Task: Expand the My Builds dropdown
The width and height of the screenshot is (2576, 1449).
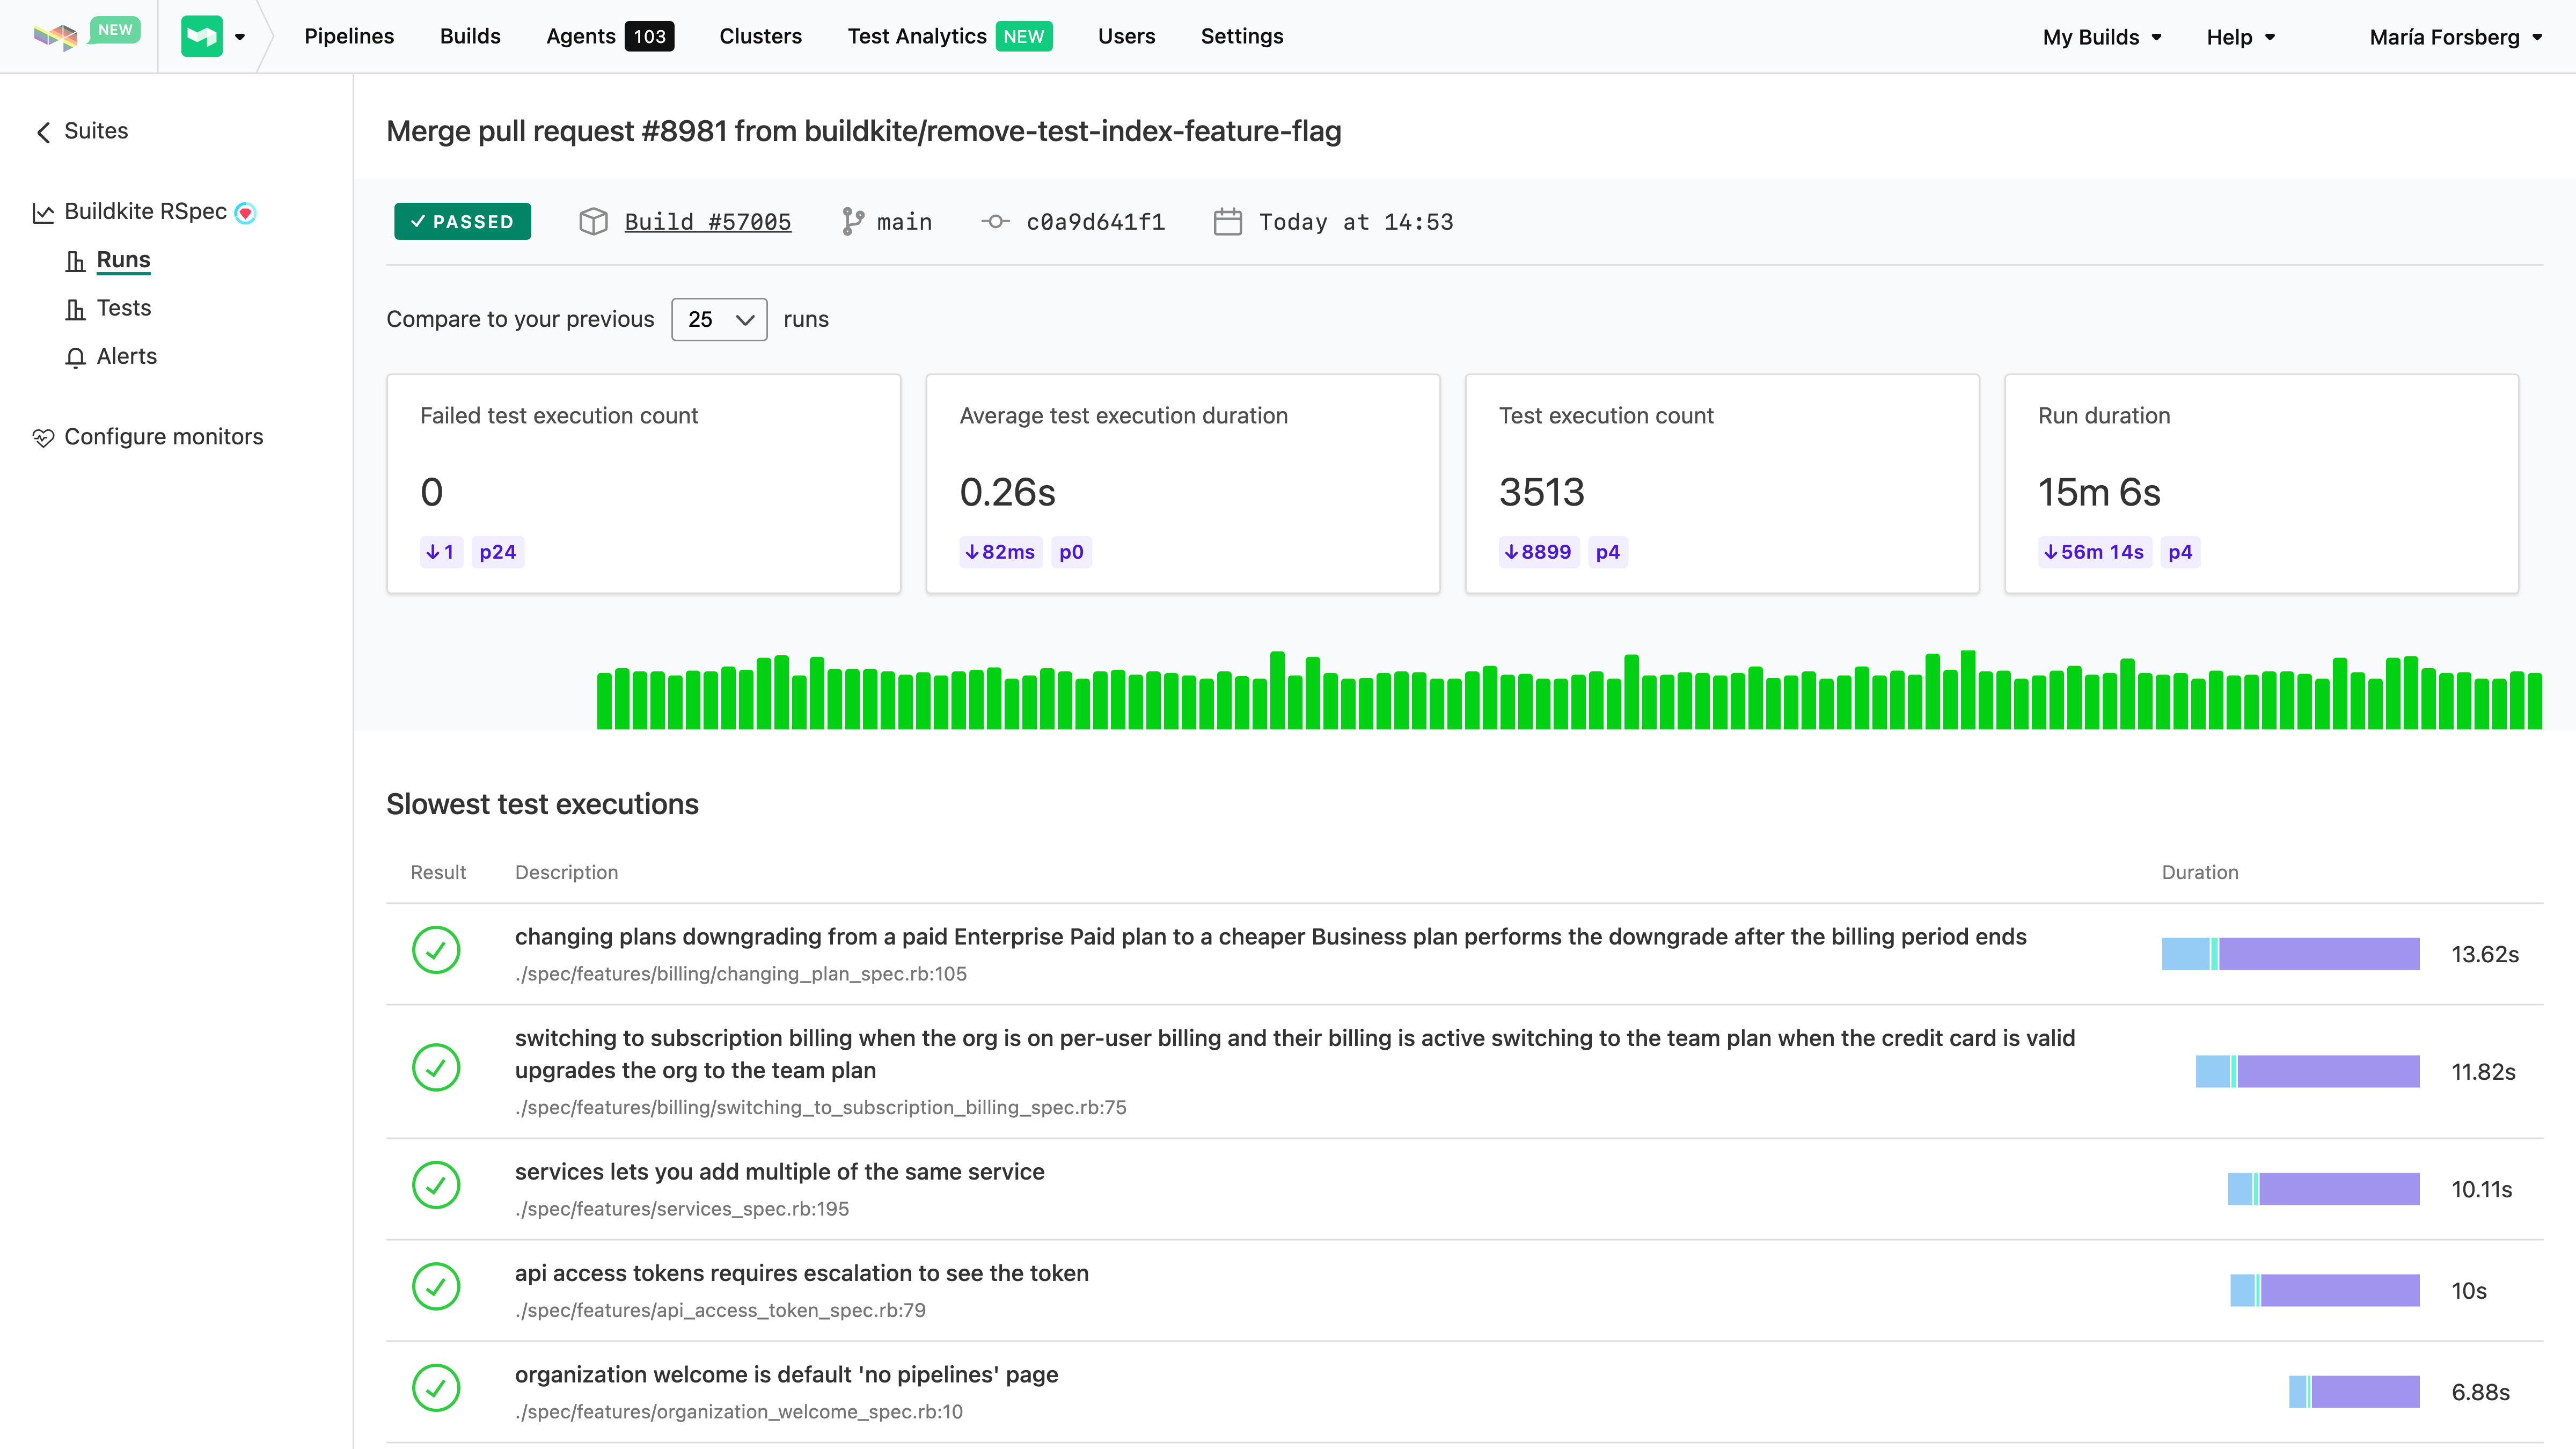Action: [2102, 37]
